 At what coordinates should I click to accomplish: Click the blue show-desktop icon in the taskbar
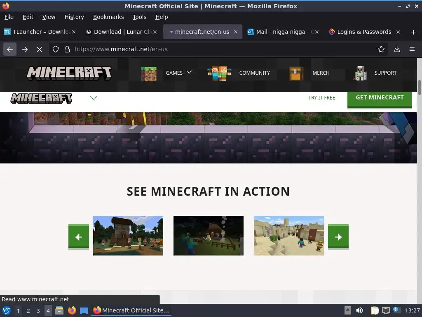point(84,311)
